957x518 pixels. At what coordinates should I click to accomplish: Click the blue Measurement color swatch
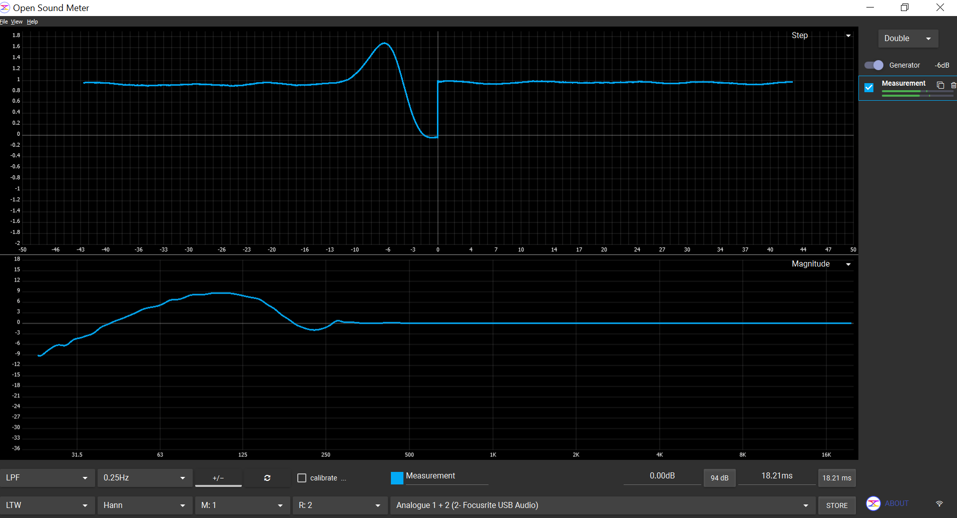(x=397, y=478)
